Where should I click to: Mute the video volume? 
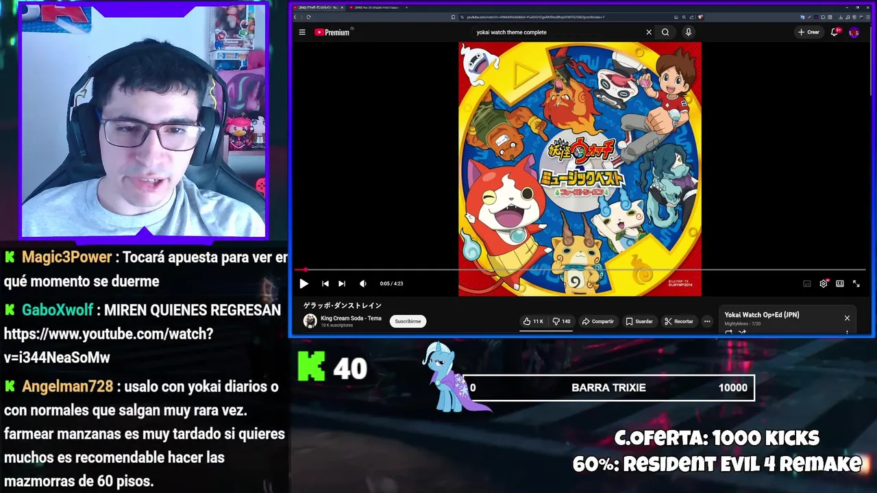363,283
